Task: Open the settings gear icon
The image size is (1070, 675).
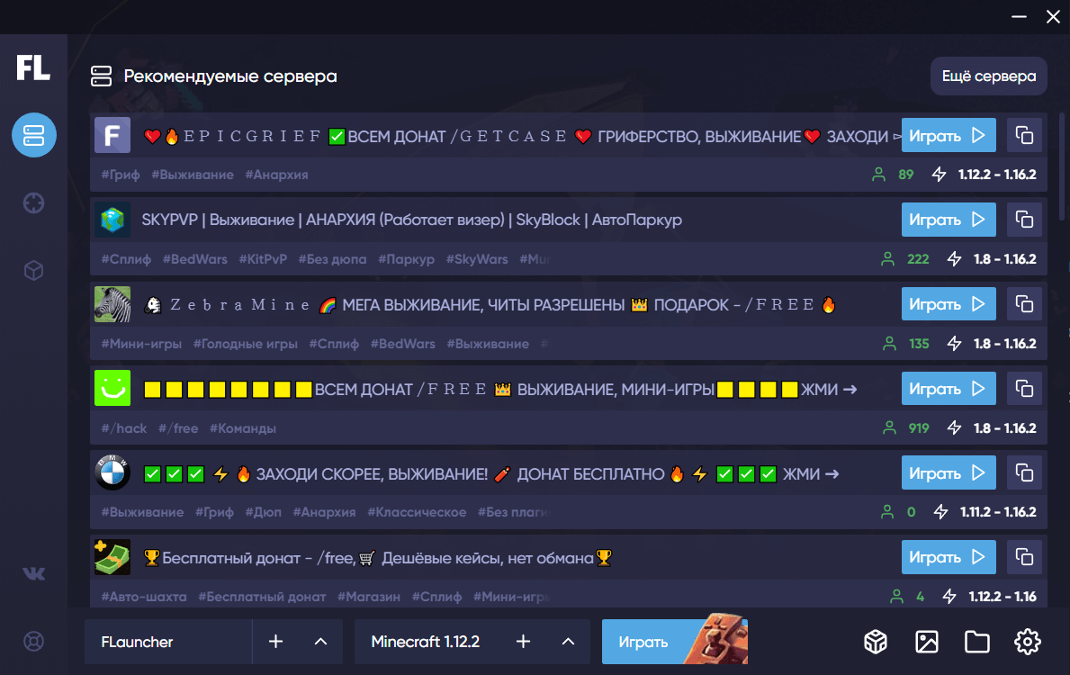Action: click(x=1028, y=642)
